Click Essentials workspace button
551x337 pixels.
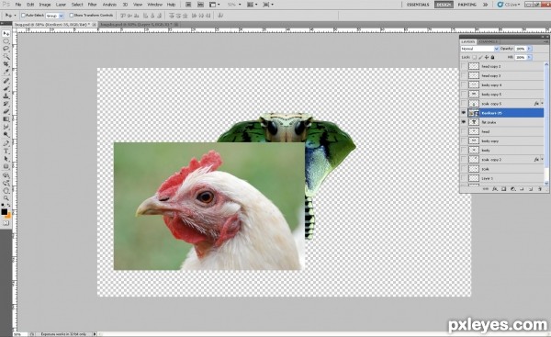tap(418, 5)
